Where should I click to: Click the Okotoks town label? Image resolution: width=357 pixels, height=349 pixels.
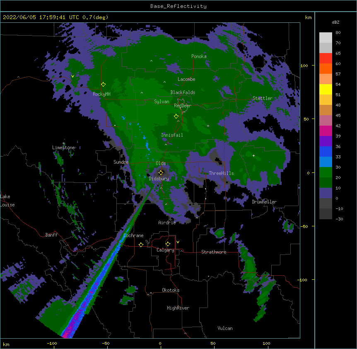click(171, 290)
